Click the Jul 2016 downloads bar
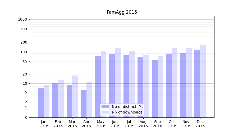Image resolution: width=238 pixels, height=132 pixels. [132, 84]
